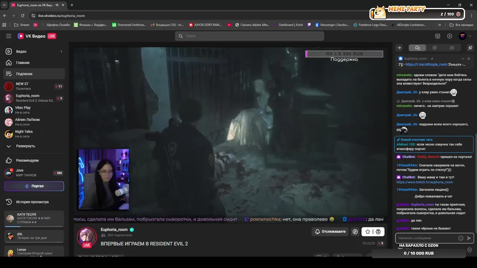Switch to the mentions @ tab
Image resolution: width=477 pixels, height=268 pixels.
tap(435, 48)
